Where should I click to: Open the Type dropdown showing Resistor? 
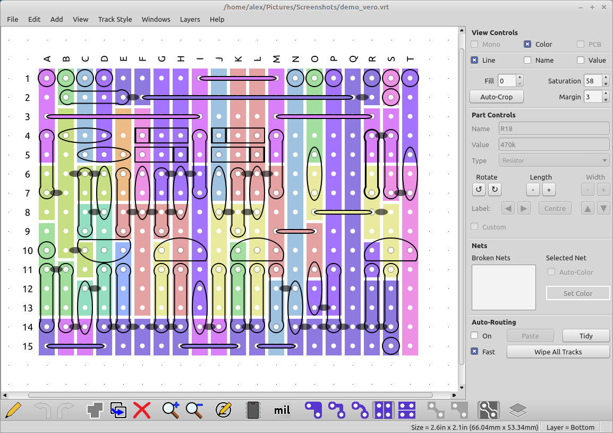554,160
